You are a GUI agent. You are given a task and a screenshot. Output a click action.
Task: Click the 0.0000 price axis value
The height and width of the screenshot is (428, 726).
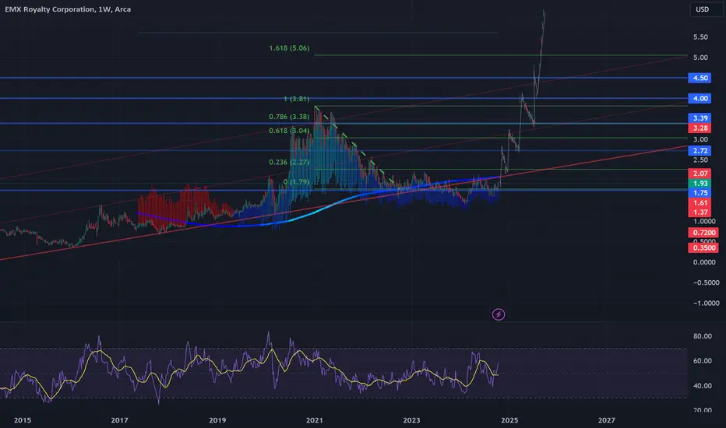tap(704, 262)
